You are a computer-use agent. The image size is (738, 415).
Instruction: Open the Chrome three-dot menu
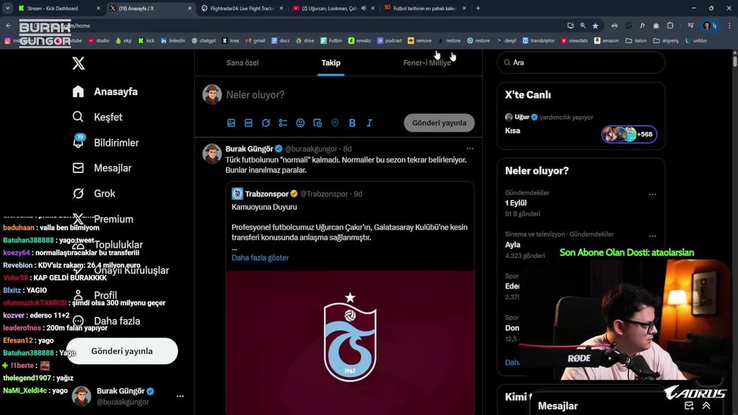click(x=730, y=25)
